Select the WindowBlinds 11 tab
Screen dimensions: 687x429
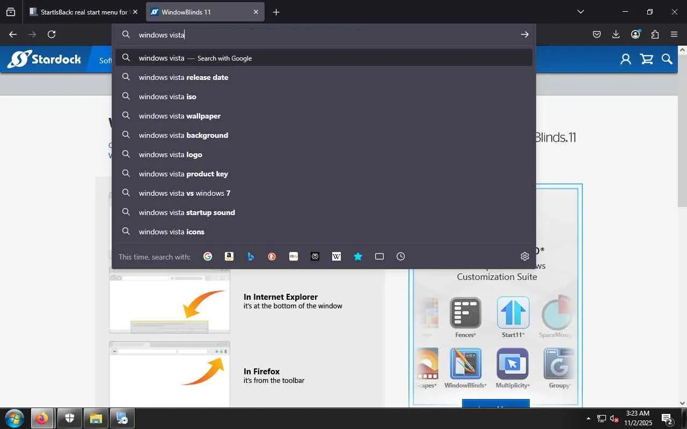205,12
